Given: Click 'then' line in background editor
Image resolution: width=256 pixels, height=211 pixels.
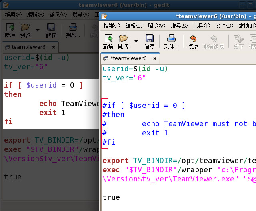Looking at the screenshot, I should pos(13,94).
